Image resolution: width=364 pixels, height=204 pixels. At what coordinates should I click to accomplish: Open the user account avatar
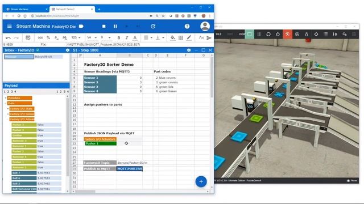pyautogui.click(x=205, y=26)
